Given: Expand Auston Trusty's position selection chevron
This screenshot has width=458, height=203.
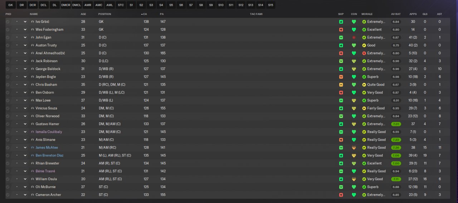Looking at the screenshot, I should click(25, 45).
